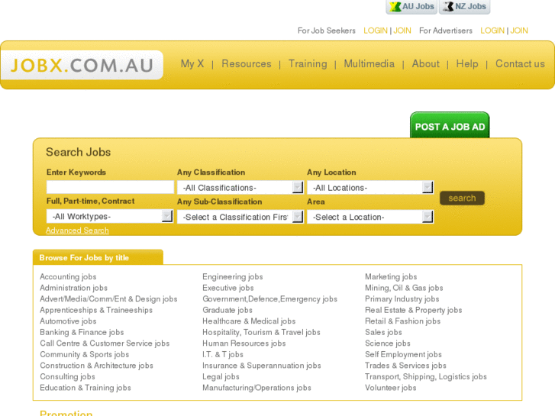Viewport: 555px width, 416px height.
Task: Open the My X menu
Action: pyautogui.click(x=192, y=63)
